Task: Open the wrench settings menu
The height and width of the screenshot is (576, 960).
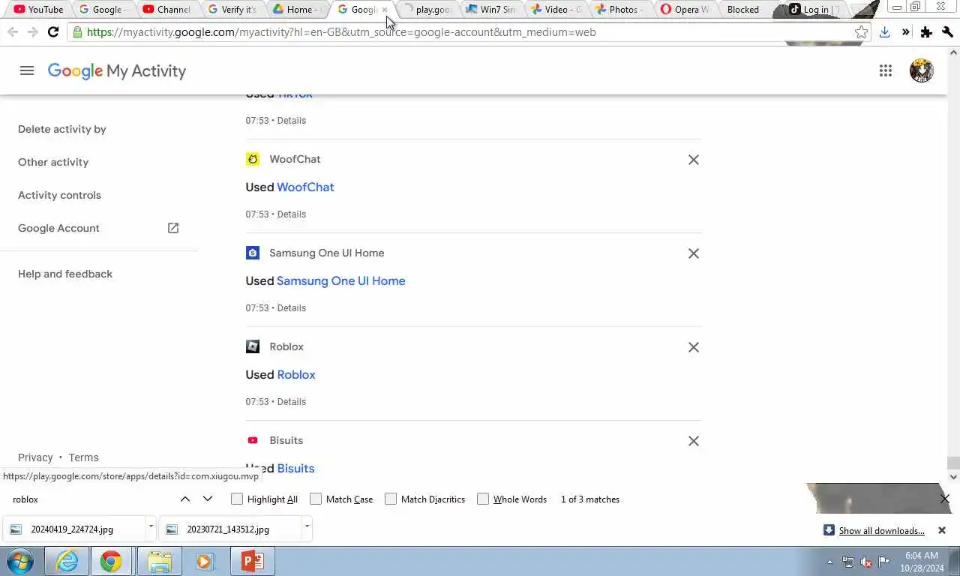Action: pyautogui.click(x=947, y=32)
